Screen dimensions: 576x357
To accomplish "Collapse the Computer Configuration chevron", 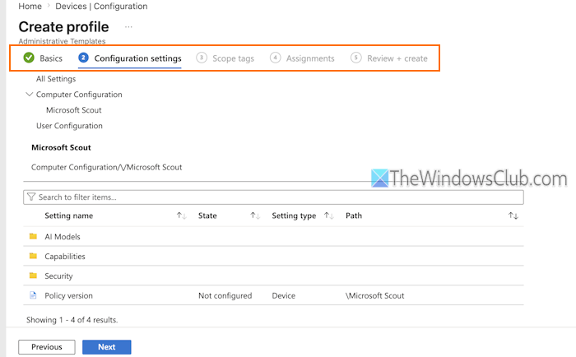I will point(30,95).
